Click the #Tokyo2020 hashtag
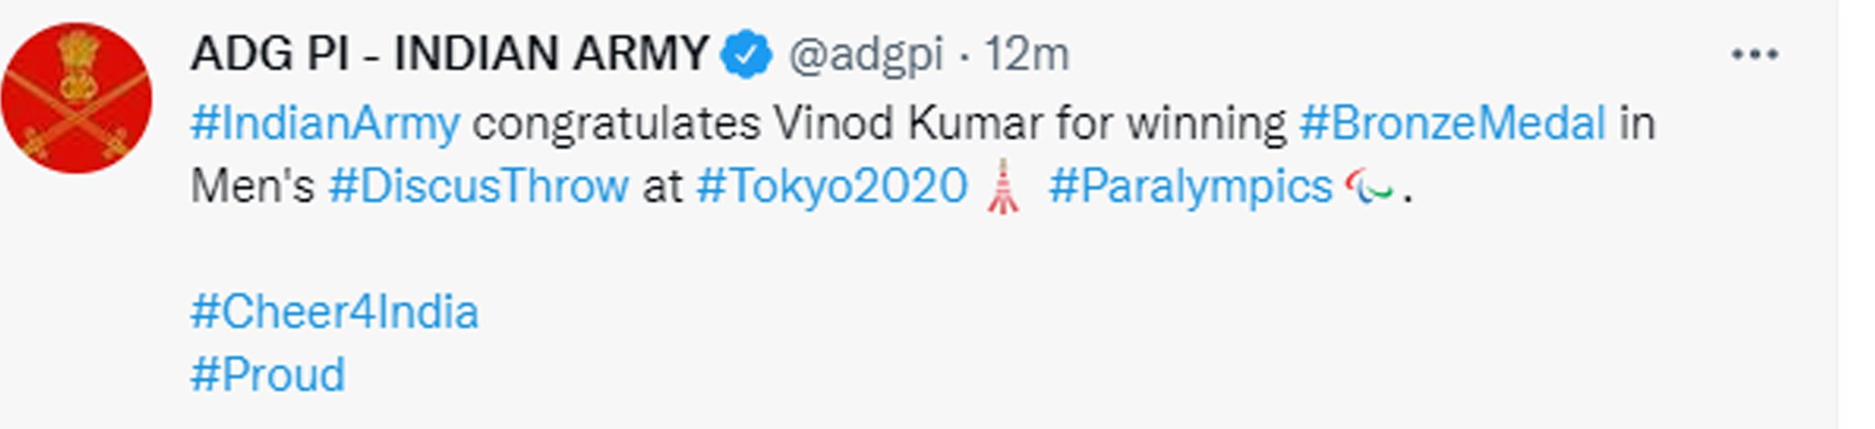The image size is (1875, 429). click(x=831, y=187)
